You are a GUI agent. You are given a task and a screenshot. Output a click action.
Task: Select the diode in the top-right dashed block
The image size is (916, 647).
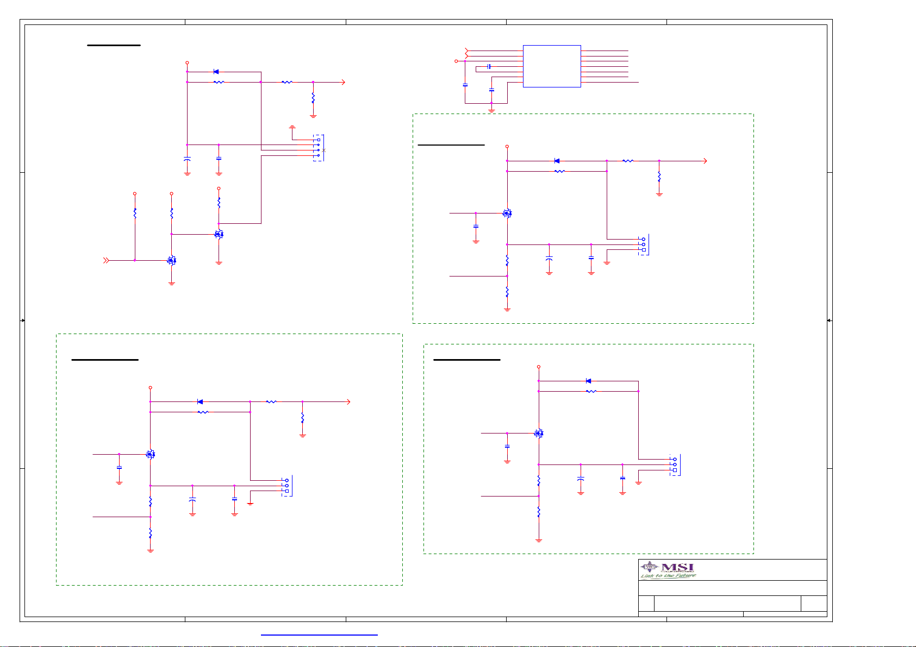coord(557,161)
